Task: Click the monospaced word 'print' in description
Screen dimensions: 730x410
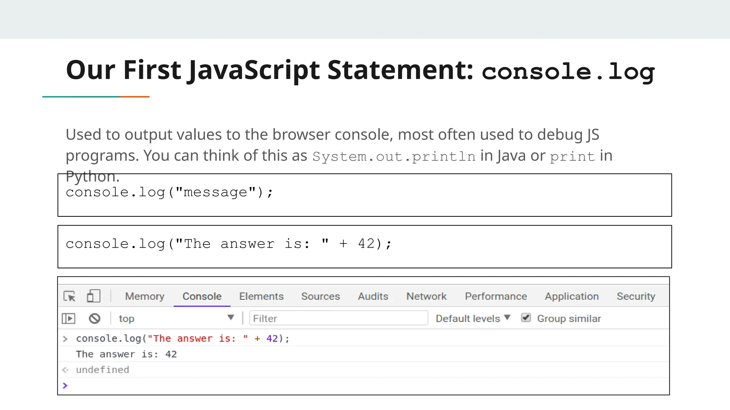Action: tap(572, 157)
